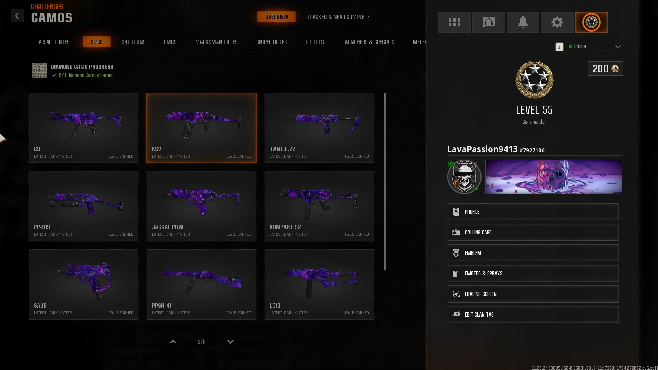Open the Calling Card option
This screenshot has height=370, width=658.
tap(533, 232)
